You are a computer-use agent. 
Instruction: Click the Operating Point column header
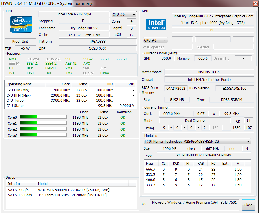coord(25,84)
